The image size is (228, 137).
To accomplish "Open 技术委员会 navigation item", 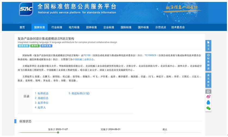I will (x=178, y=27).
